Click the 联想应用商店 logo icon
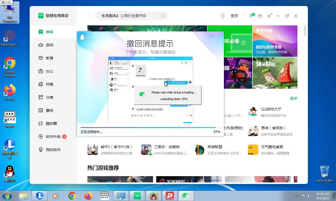Viewport: 336px width, 201px height. (x=41, y=16)
